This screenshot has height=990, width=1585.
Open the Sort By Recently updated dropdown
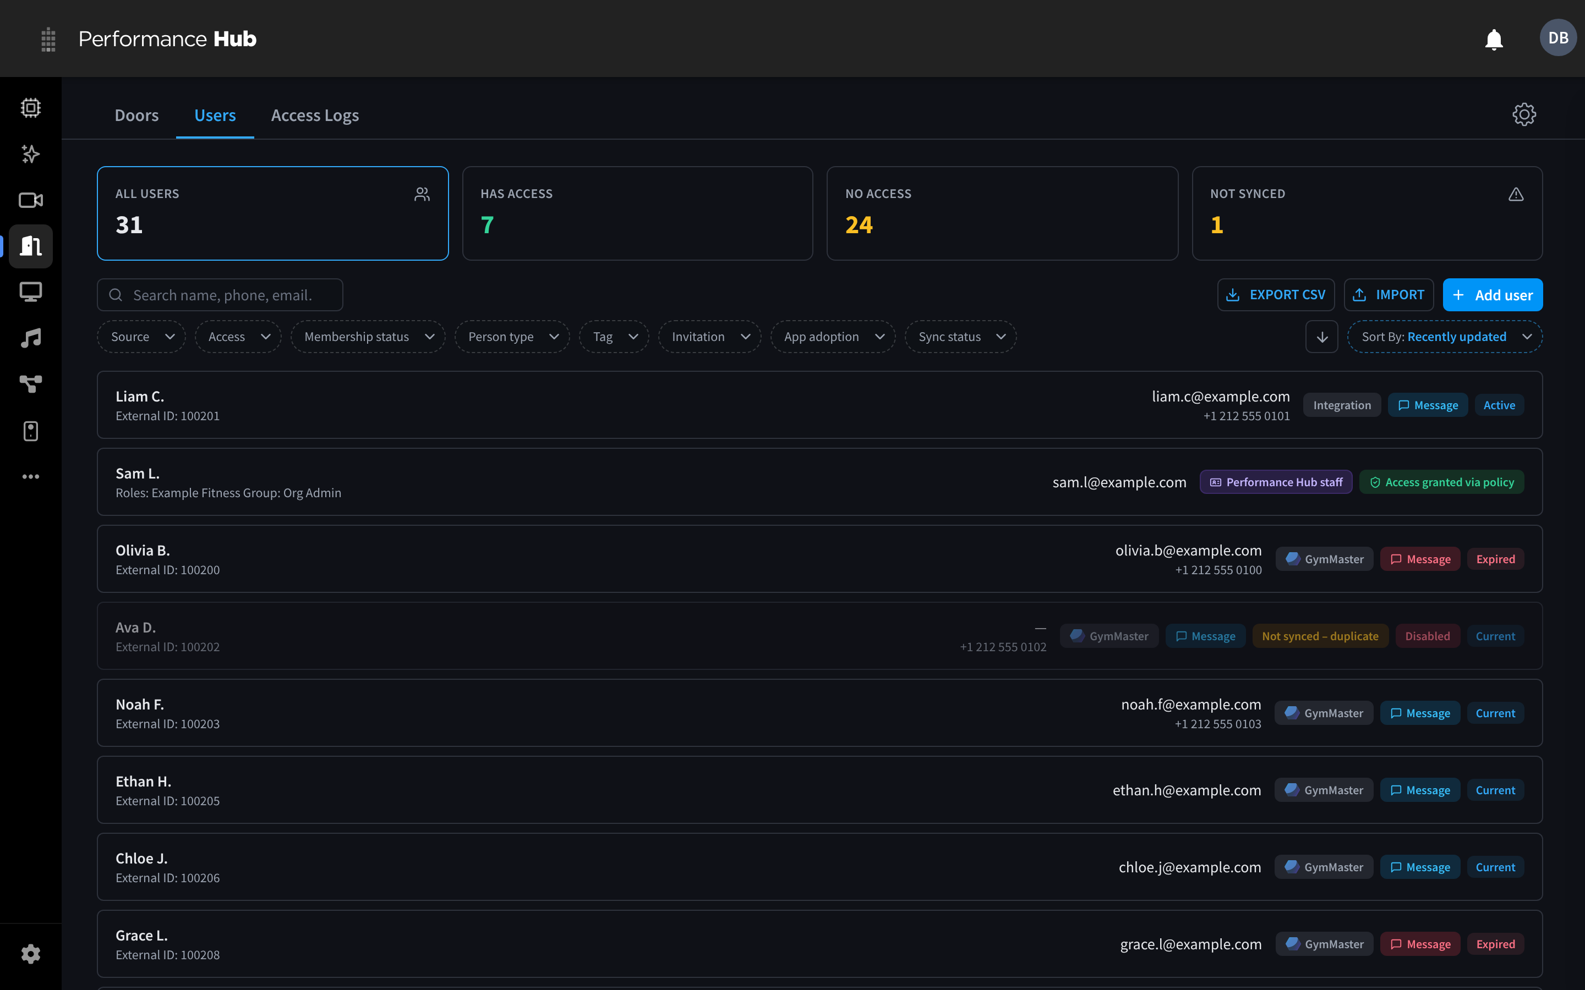(x=1445, y=337)
